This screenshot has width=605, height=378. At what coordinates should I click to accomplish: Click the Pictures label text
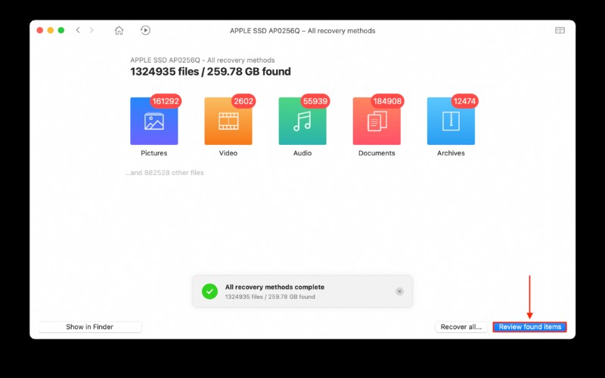[x=154, y=153]
